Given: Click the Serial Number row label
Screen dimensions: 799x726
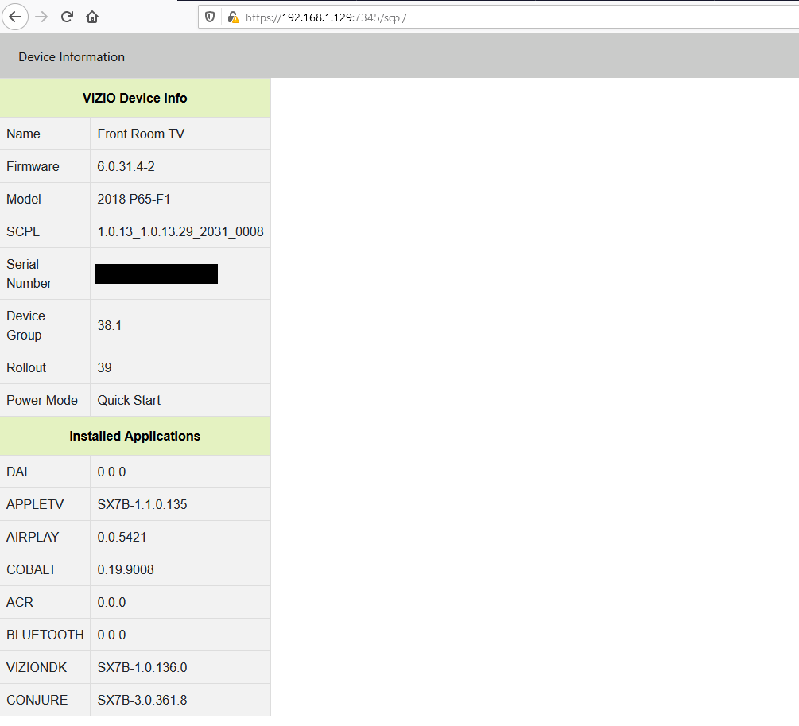Looking at the screenshot, I should [29, 274].
